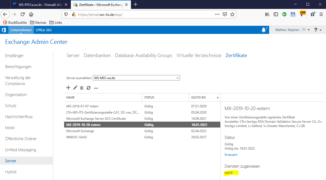326x180 pixels.
Task: Open Öffentliche Ordner in the left navigation
Action: [21, 139]
